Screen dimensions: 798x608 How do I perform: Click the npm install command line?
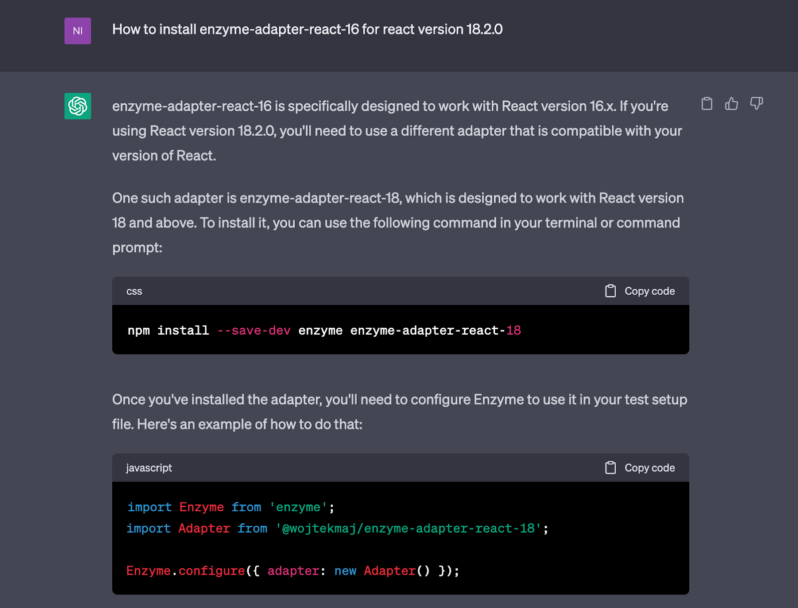pos(324,330)
